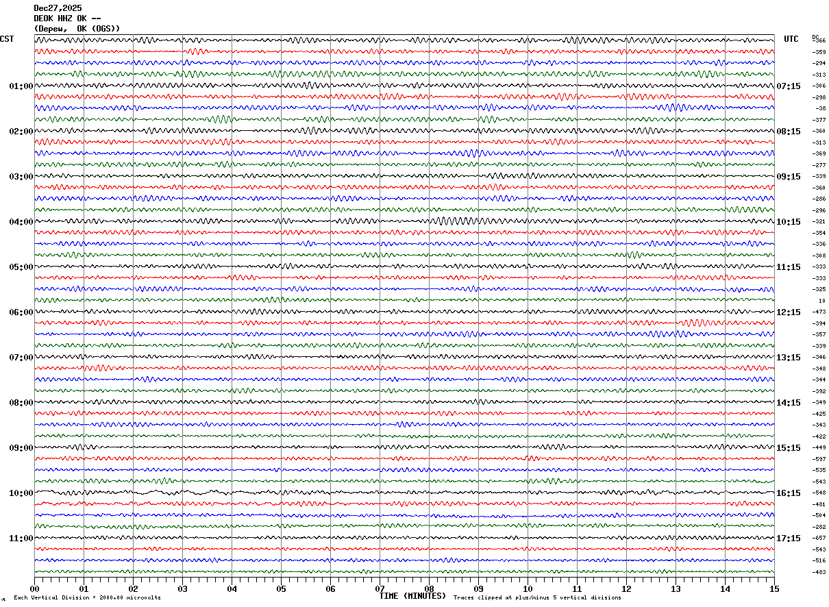Viewport: 829px width, 607px height.
Task: Click the '10:00' CST hour label
Action: tap(21, 493)
